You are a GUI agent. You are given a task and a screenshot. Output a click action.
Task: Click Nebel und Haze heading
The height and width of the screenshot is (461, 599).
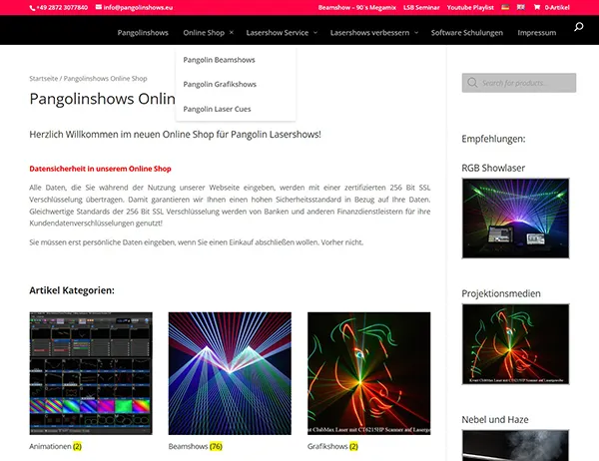[495, 419]
